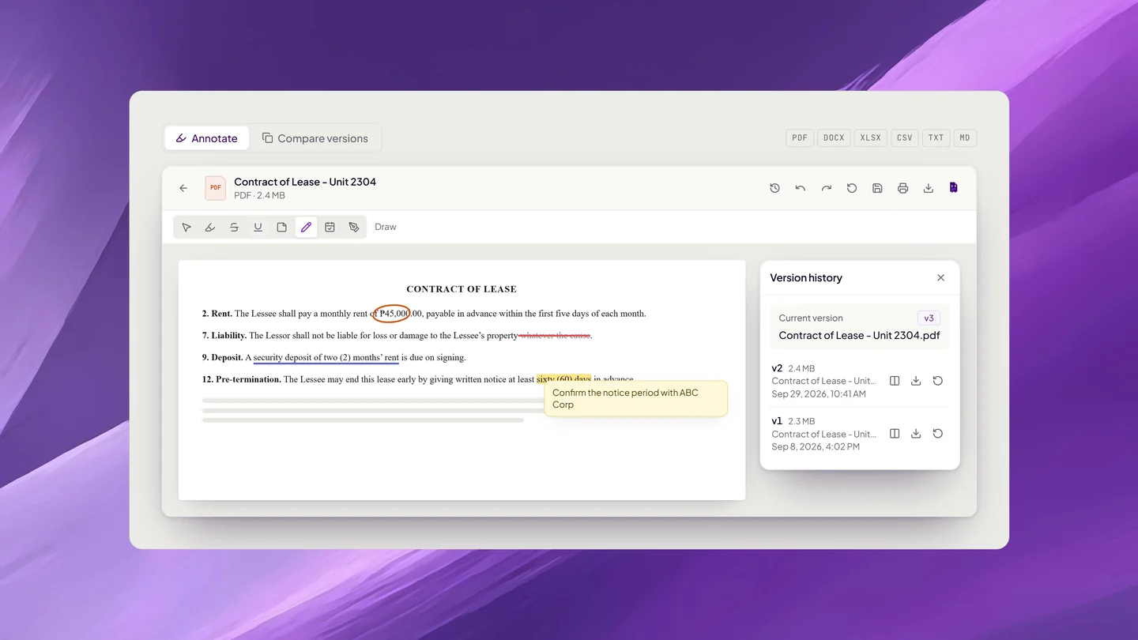This screenshot has width=1138, height=640.
Task: Choose the strikethrough annotation tool
Action: coord(234,228)
